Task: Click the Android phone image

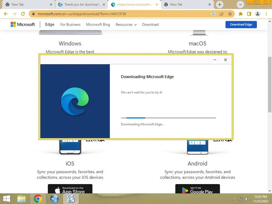Action: pos(198,147)
